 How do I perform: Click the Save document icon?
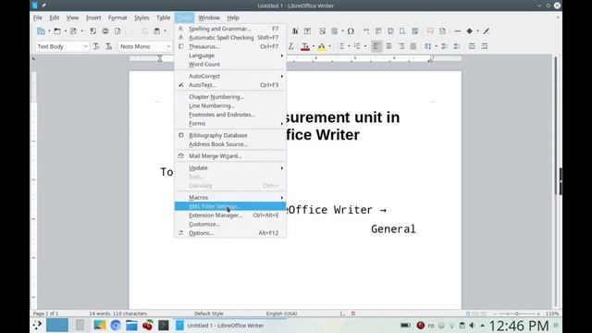tap(74, 31)
